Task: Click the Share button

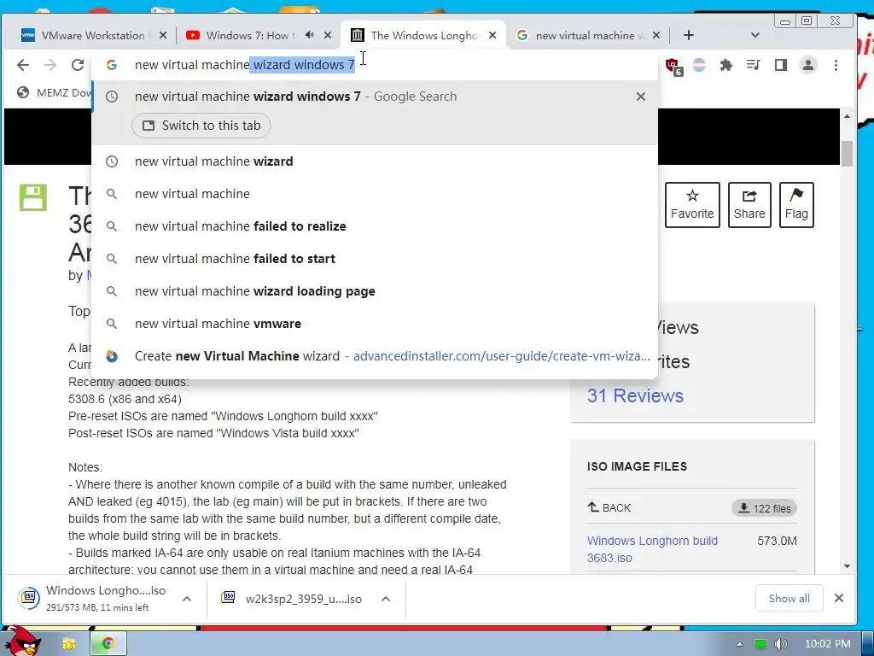Action: pos(749,205)
